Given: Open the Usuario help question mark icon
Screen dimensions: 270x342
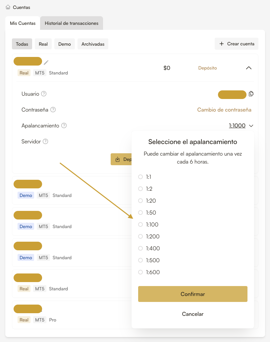Looking at the screenshot, I should [x=44, y=94].
